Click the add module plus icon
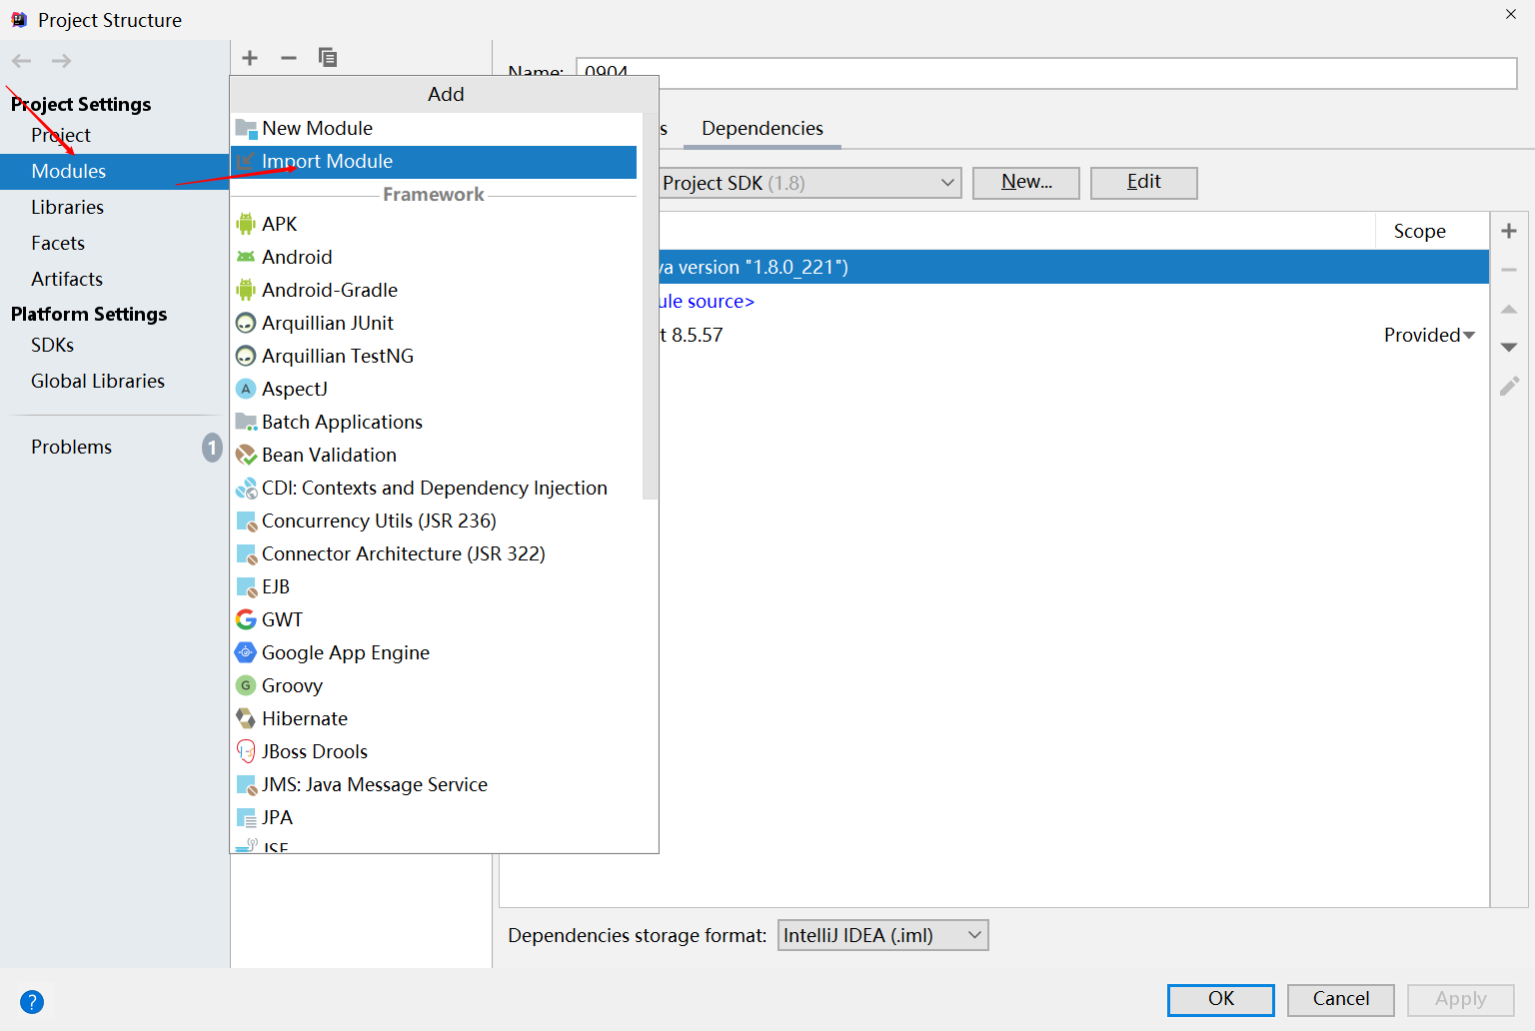The height and width of the screenshot is (1031, 1535). coord(250,58)
